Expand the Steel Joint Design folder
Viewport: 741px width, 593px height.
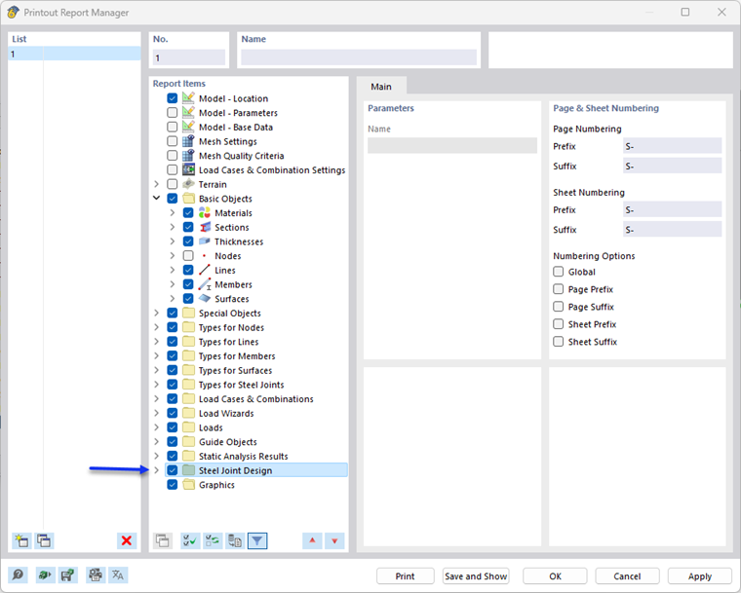pyautogui.click(x=156, y=470)
